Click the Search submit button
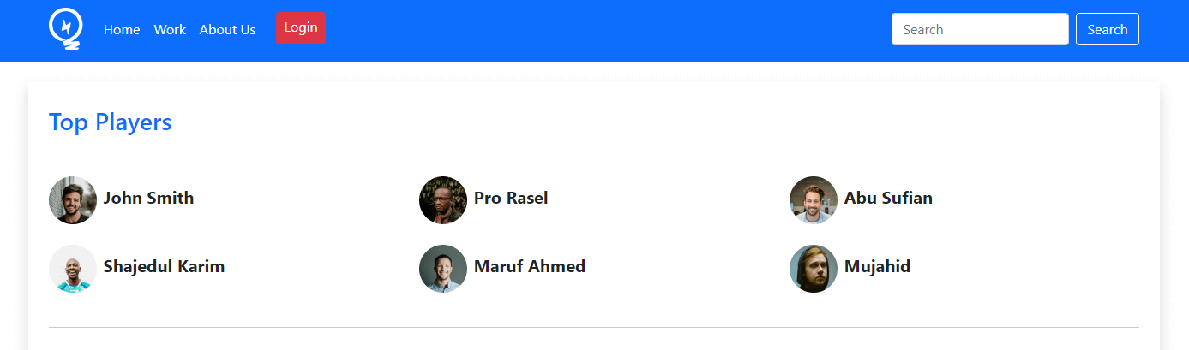Image resolution: width=1189 pixels, height=350 pixels. pyautogui.click(x=1107, y=29)
